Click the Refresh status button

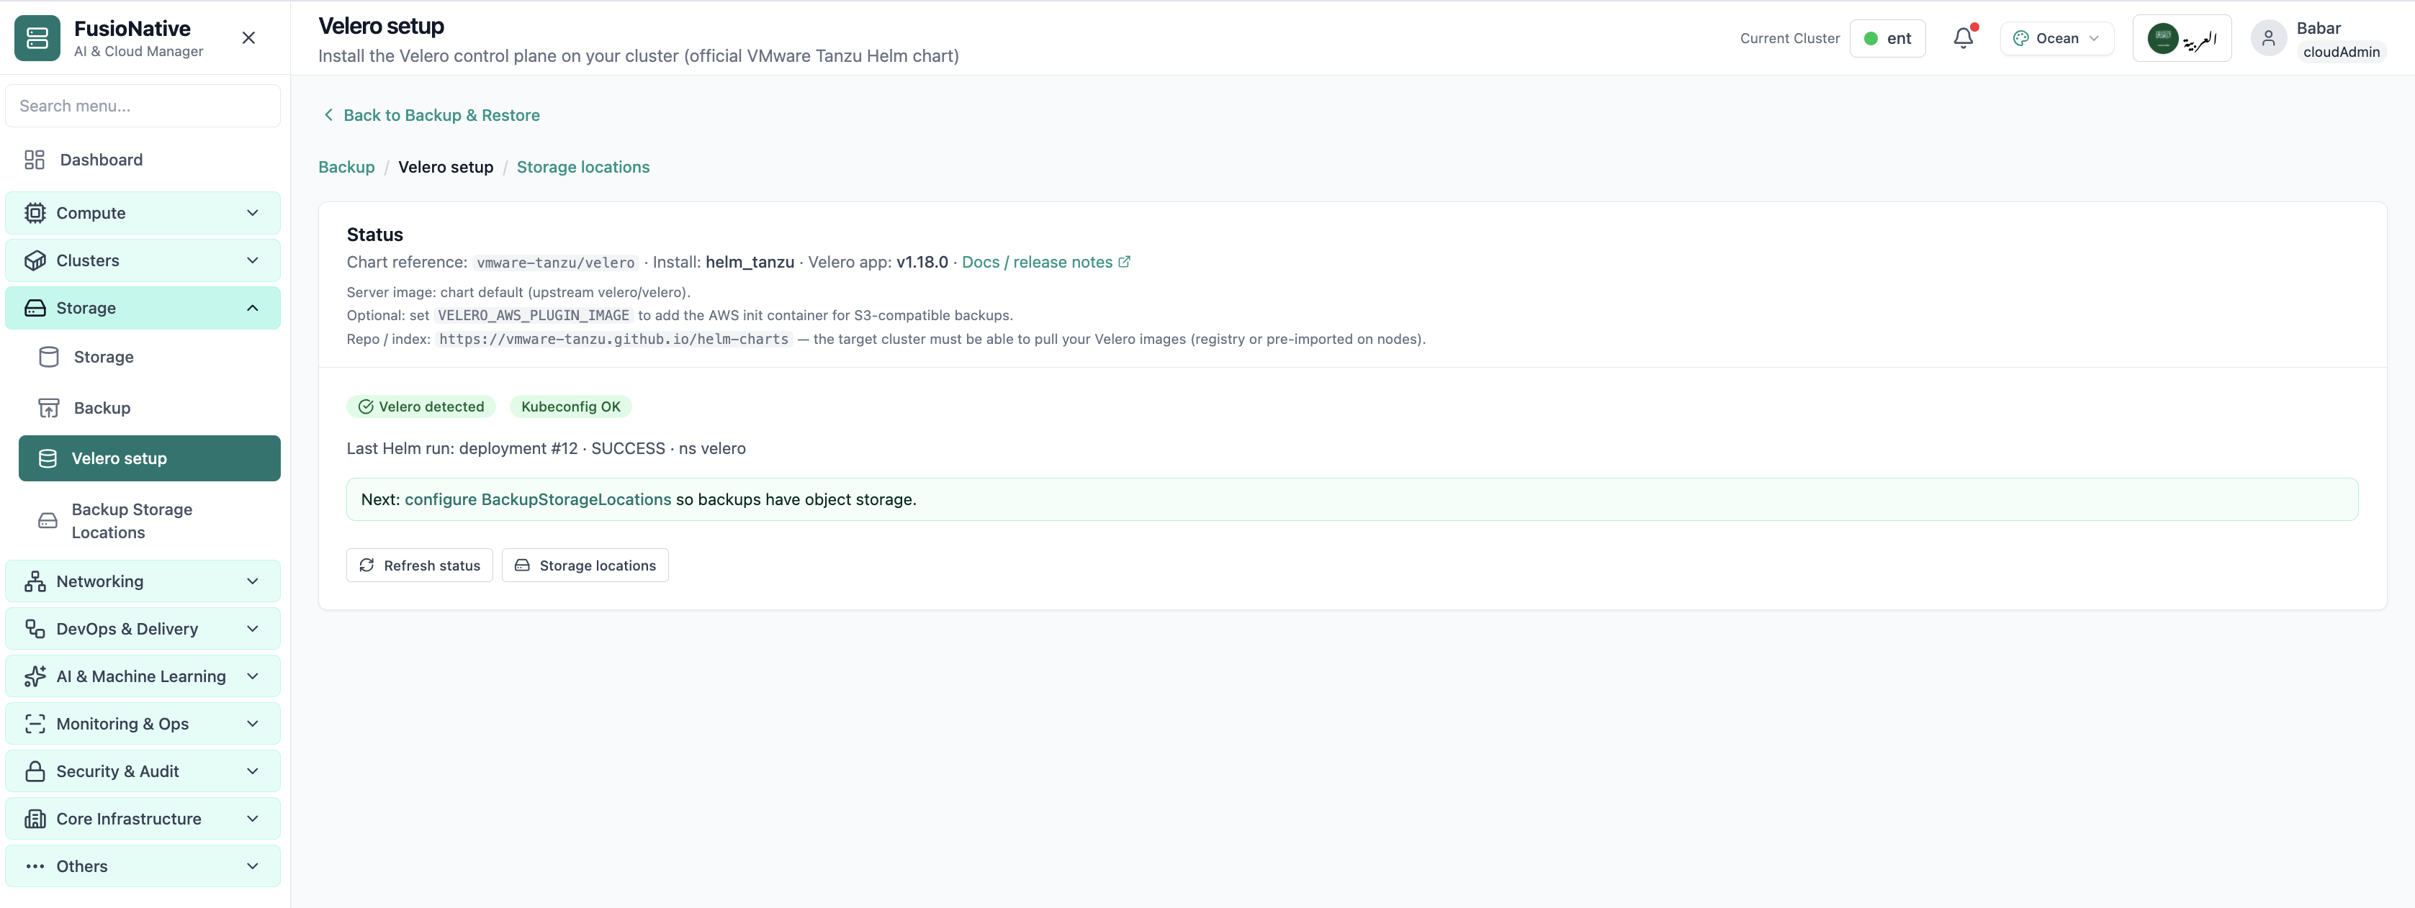419,565
